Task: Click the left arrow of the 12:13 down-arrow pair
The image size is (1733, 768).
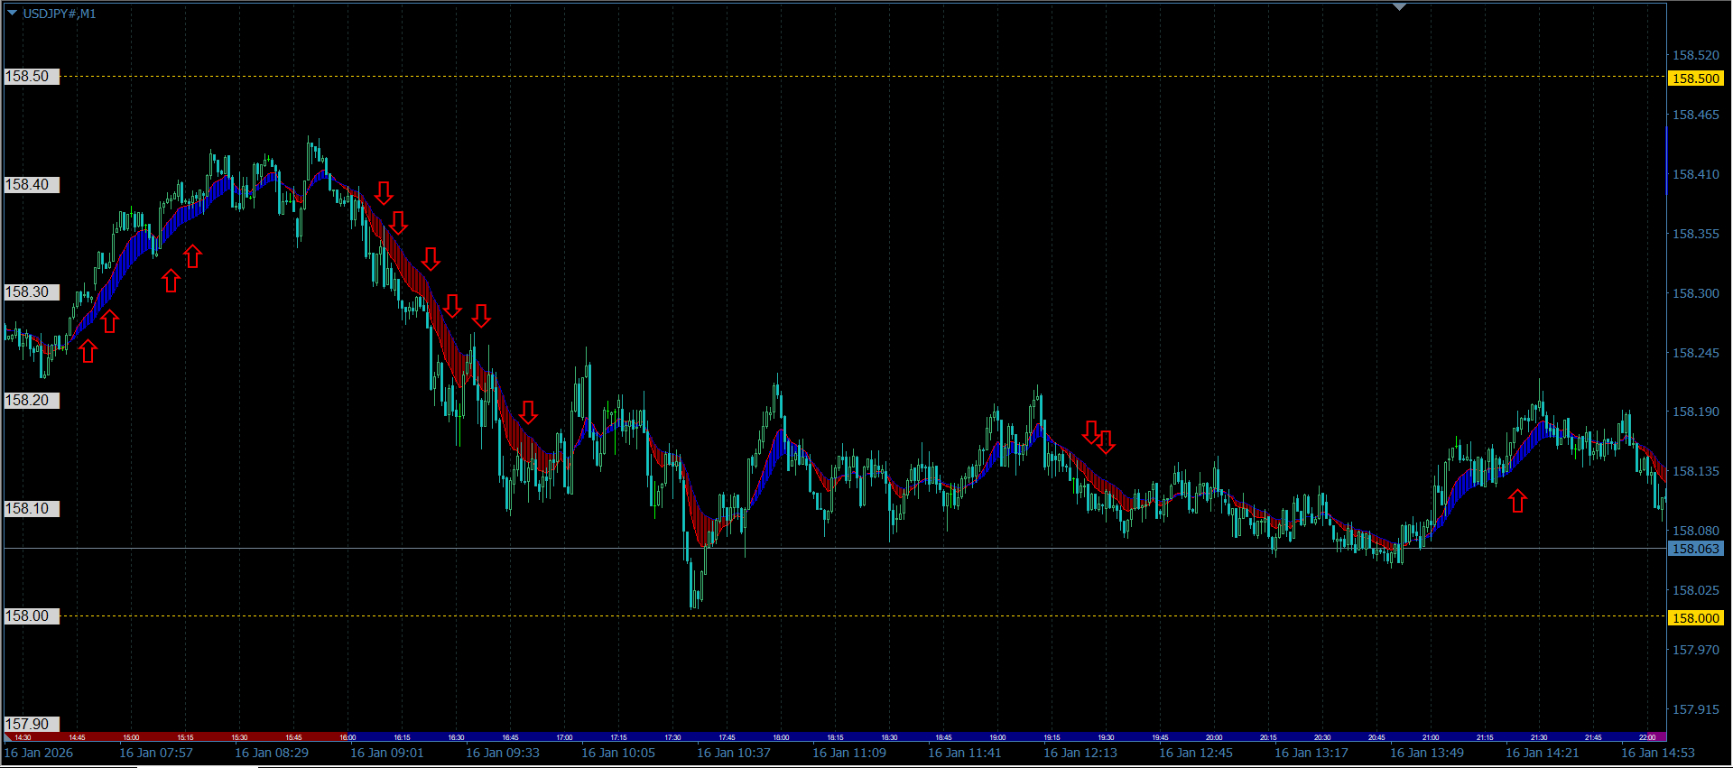Action: (1091, 431)
